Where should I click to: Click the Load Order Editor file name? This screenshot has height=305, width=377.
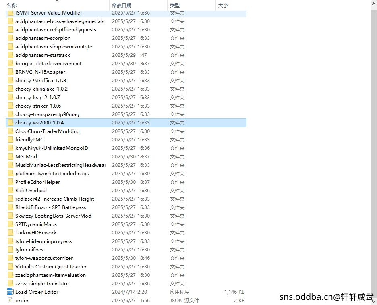tap(37, 292)
